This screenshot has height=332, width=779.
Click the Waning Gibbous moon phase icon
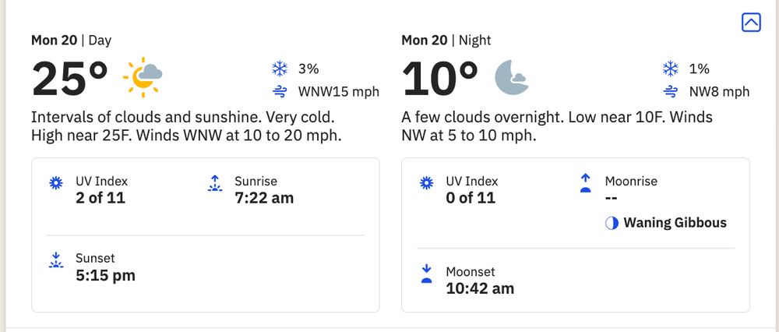tap(612, 223)
